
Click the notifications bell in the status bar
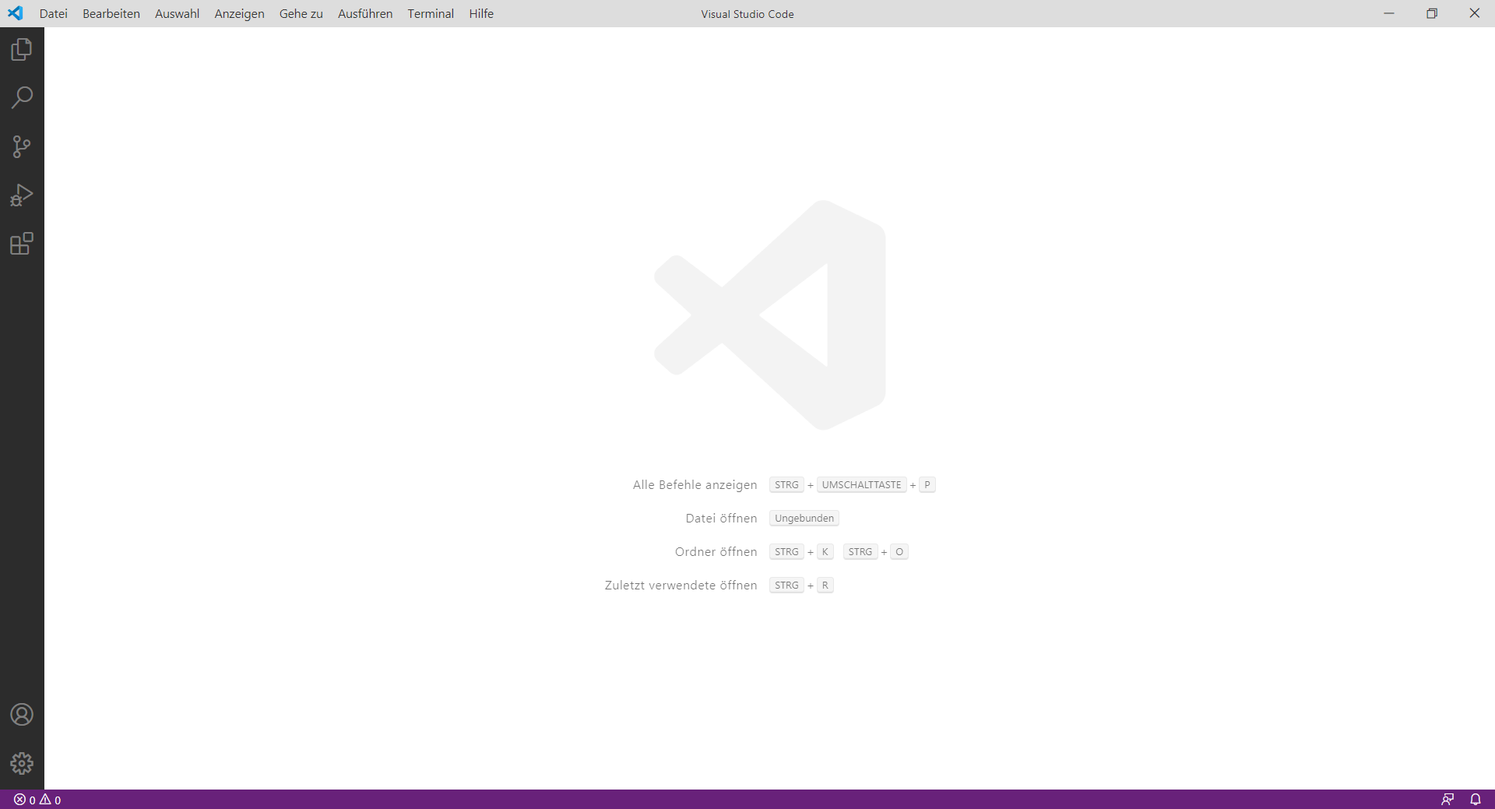pos(1476,799)
